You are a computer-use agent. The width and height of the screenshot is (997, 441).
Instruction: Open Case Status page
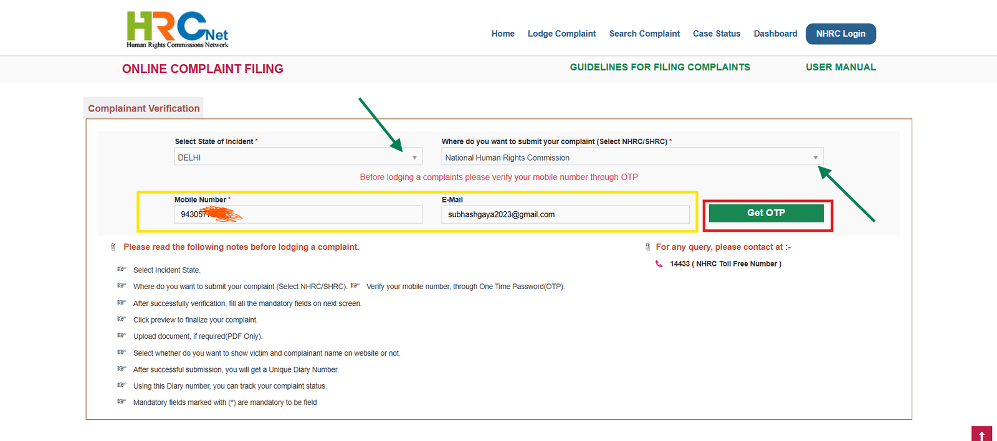pyautogui.click(x=717, y=34)
